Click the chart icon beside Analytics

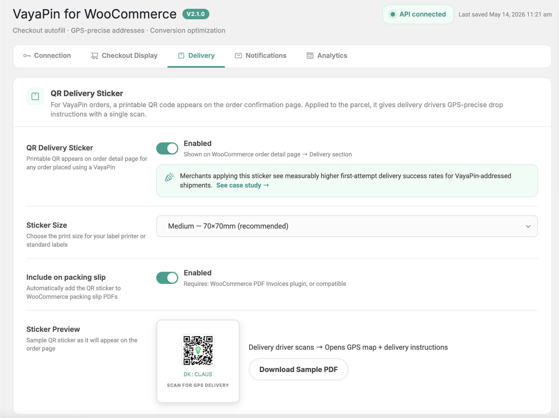coord(310,56)
